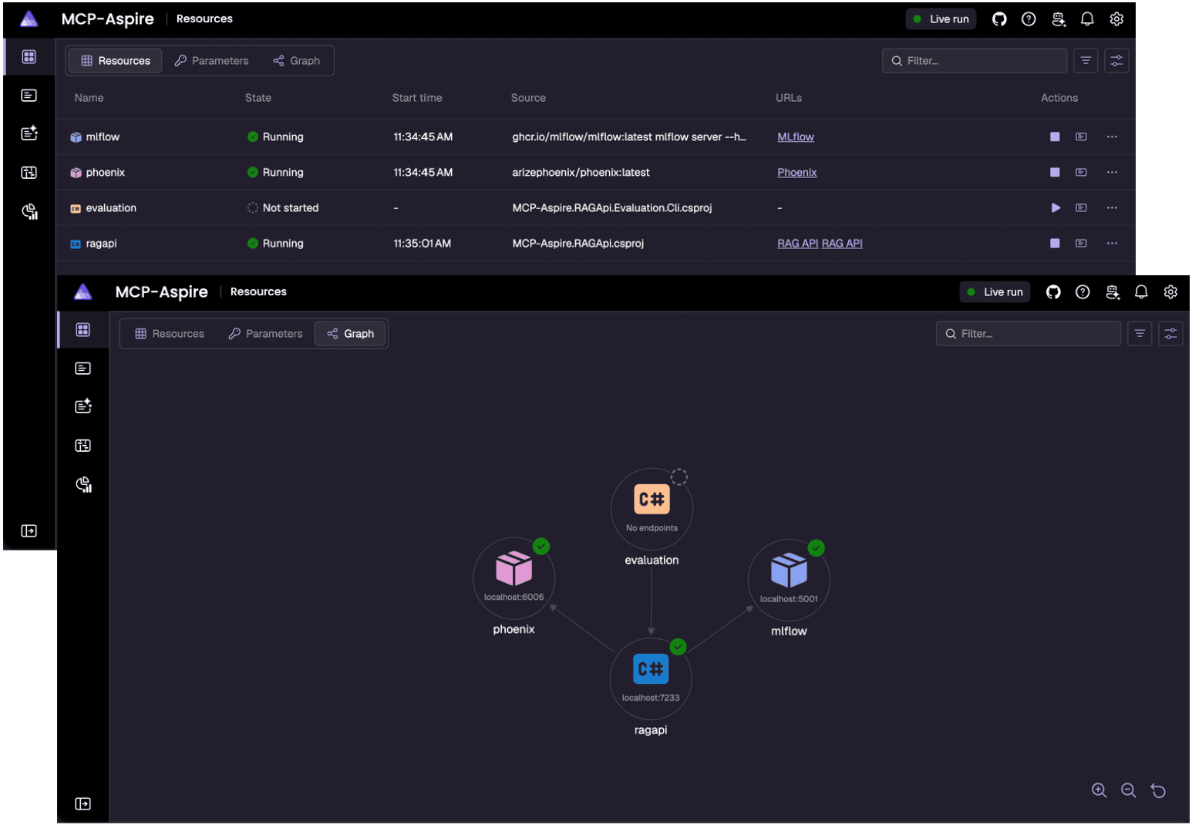Select the phoenix node in graph
Screen dimensions: 1192x825
tap(514, 577)
